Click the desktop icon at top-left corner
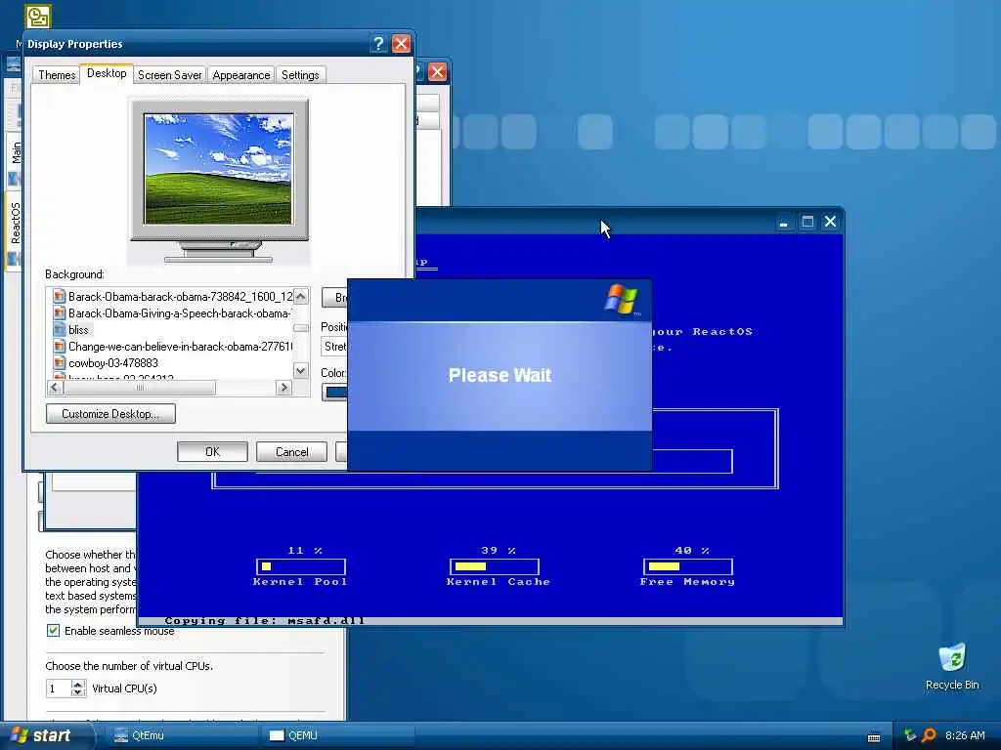Image resolution: width=1001 pixels, height=750 pixels. pos(38,18)
